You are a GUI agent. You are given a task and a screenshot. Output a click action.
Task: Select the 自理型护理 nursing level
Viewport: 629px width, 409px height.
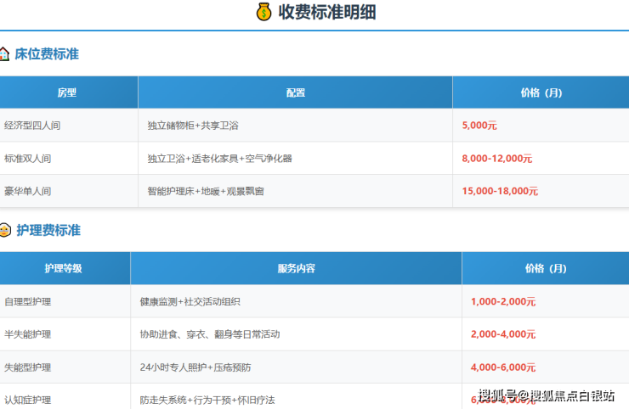click(27, 301)
